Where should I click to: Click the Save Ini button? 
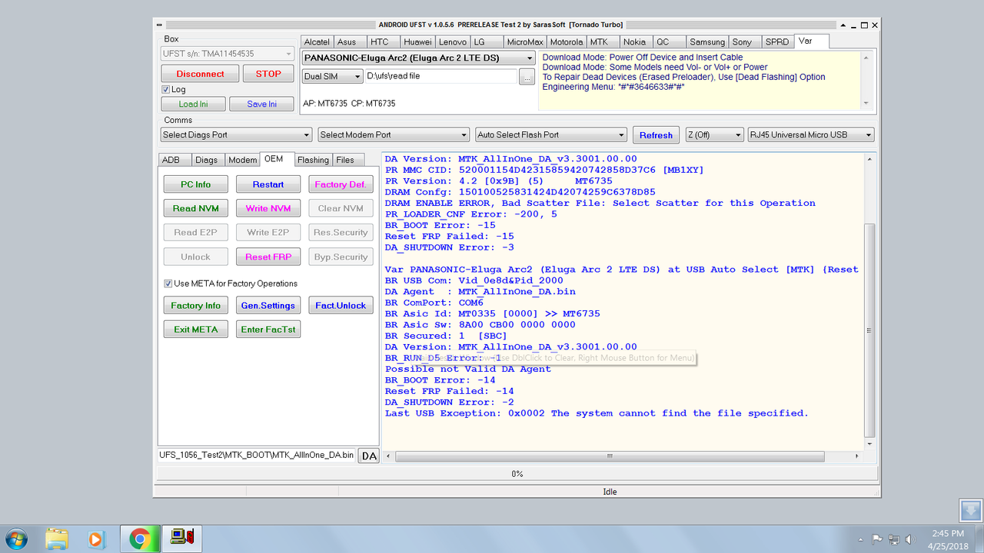coord(262,104)
